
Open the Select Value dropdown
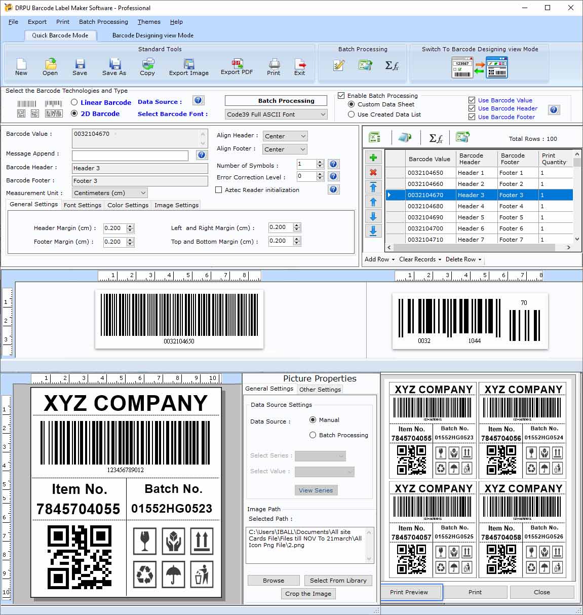[x=325, y=472]
